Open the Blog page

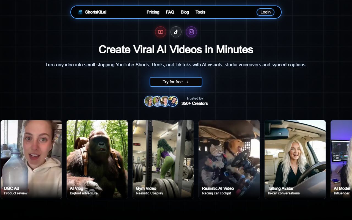tap(185, 12)
